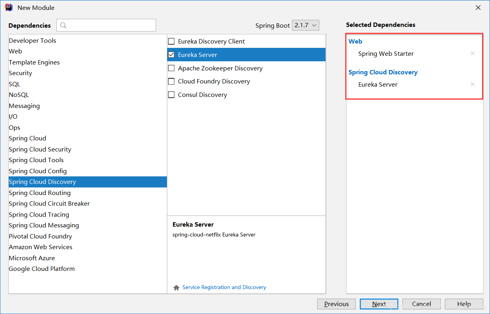Viewport: 490px width, 314px height.
Task: Focus the Dependencies search field
Action: point(106,25)
